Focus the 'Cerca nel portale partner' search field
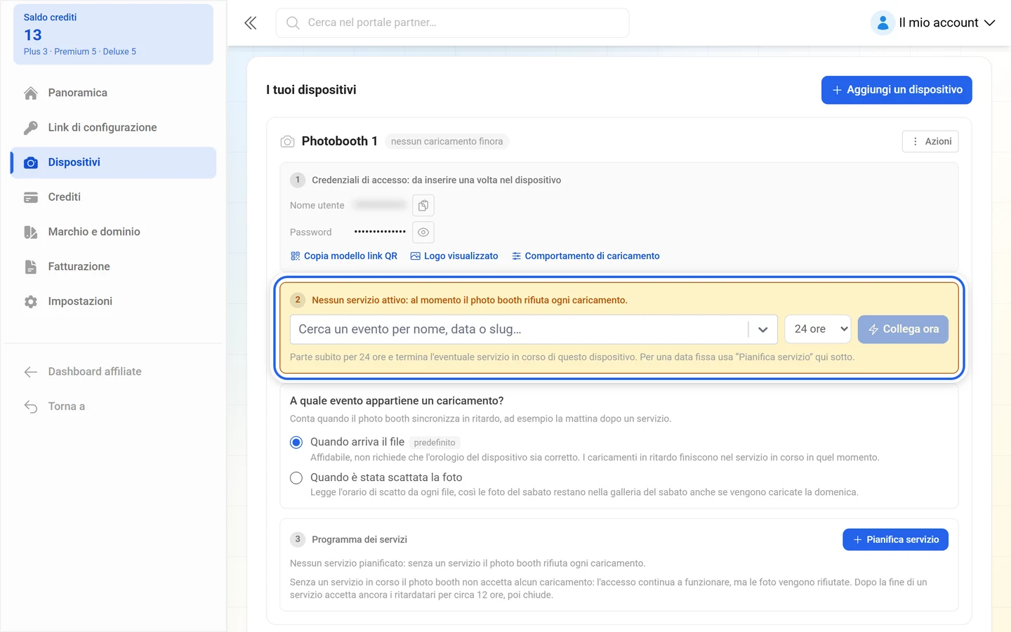 [452, 23]
